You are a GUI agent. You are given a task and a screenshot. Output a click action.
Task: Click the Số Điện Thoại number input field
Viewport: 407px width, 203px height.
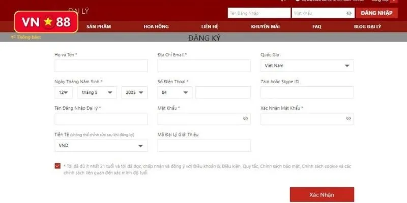tap(223, 92)
